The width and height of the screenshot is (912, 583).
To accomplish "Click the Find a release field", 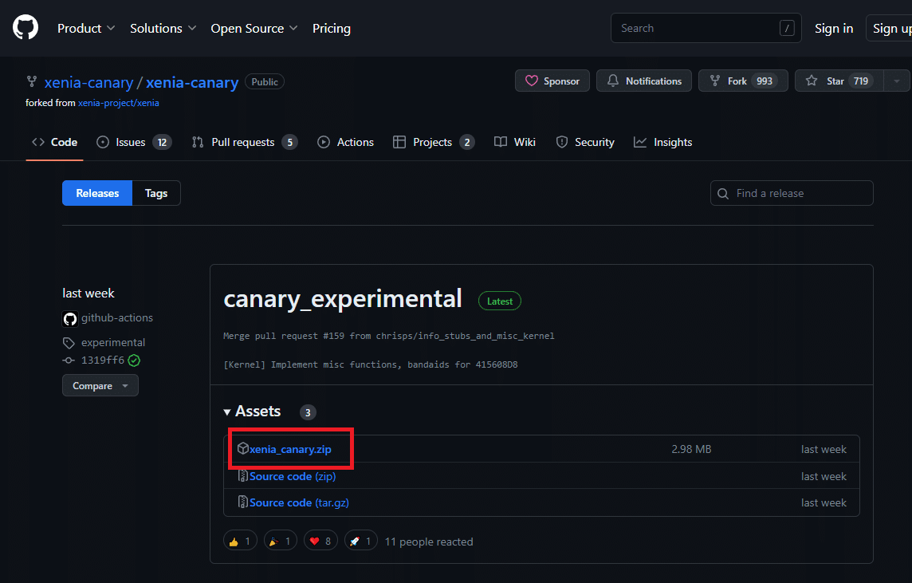I will pos(792,193).
